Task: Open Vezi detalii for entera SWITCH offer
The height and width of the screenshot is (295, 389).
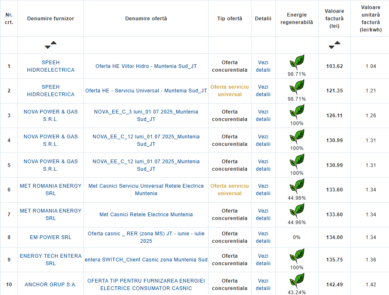Action: click(263, 260)
